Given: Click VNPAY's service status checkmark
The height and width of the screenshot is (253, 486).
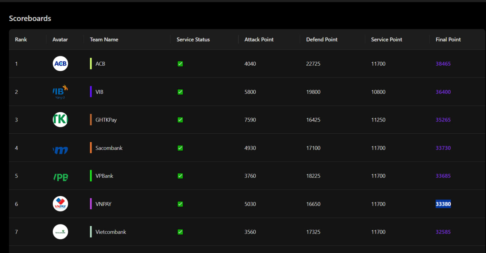Looking at the screenshot, I should point(180,204).
